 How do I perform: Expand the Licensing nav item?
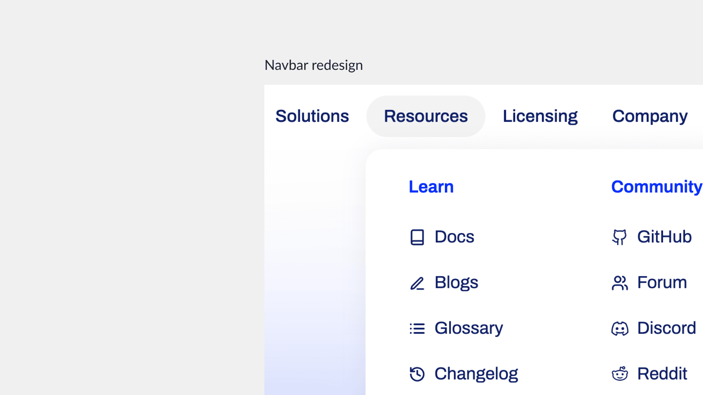(x=540, y=116)
